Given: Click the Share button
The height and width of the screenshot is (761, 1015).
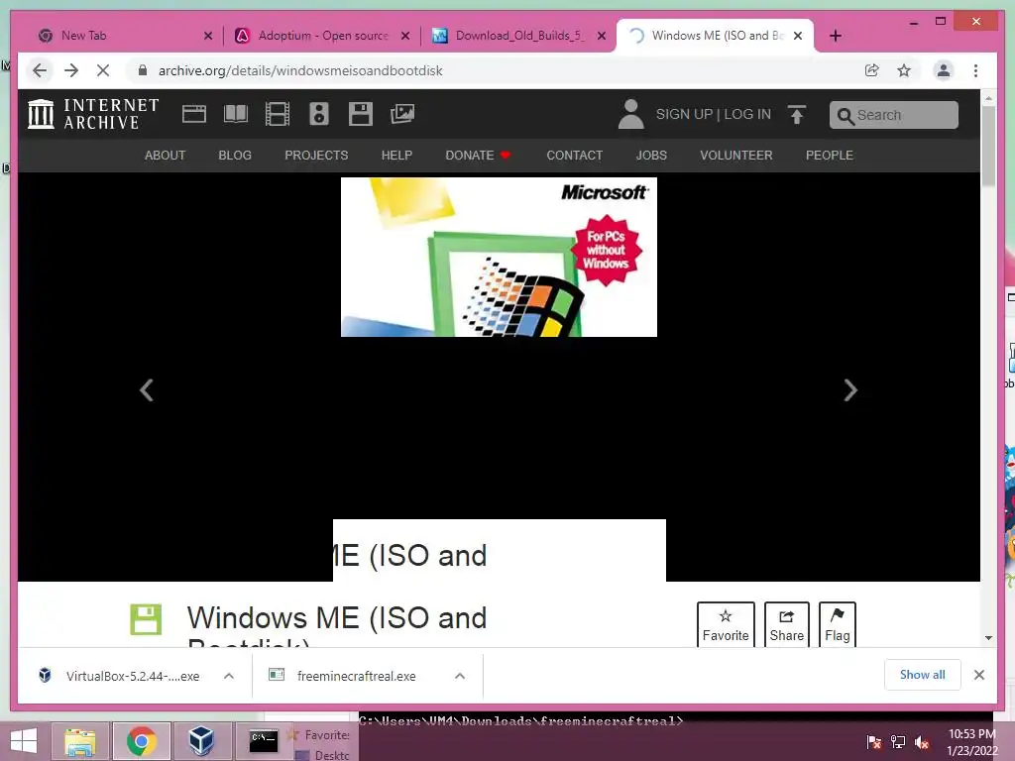Looking at the screenshot, I should [786, 624].
